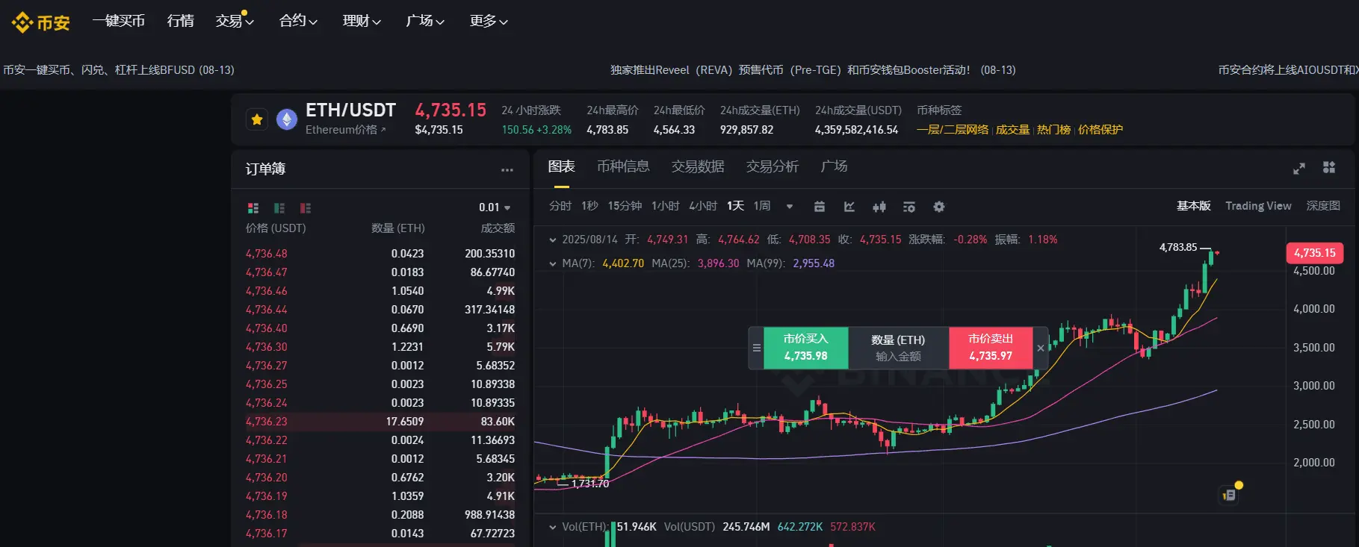This screenshot has width=1359, height=547.
Task: Switch to the 交易分析 tab
Action: tap(773, 166)
